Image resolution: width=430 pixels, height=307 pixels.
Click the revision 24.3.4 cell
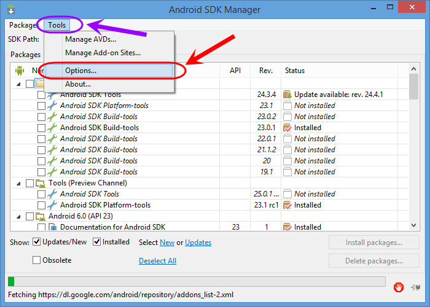click(266, 95)
